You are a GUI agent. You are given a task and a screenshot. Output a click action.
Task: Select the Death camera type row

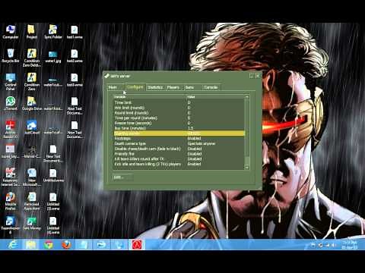tap(179, 143)
